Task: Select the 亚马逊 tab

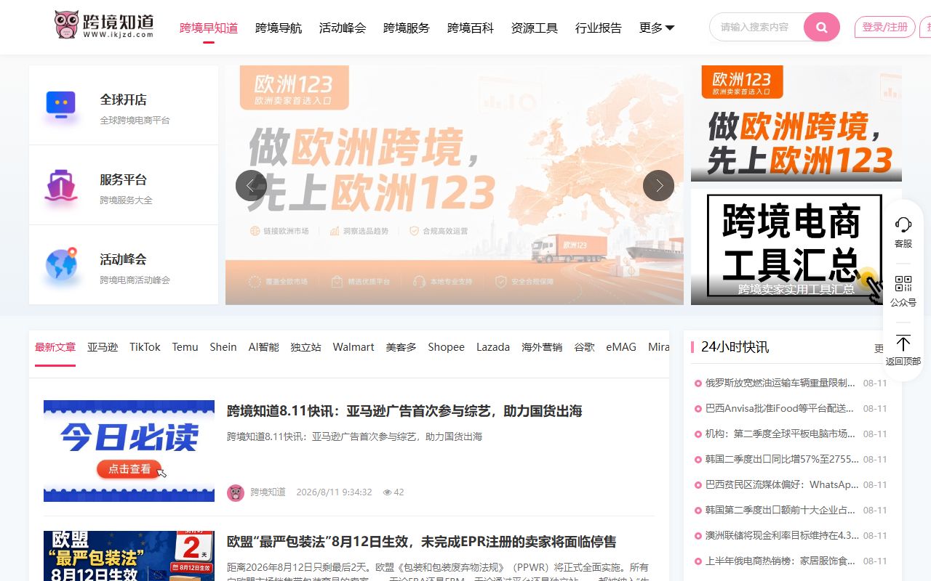Action: (x=103, y=347)
